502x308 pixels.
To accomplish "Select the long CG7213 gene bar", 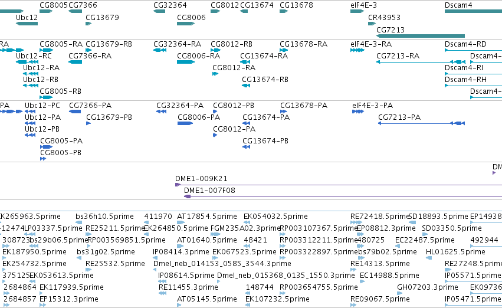I will (x=421, y=36).
